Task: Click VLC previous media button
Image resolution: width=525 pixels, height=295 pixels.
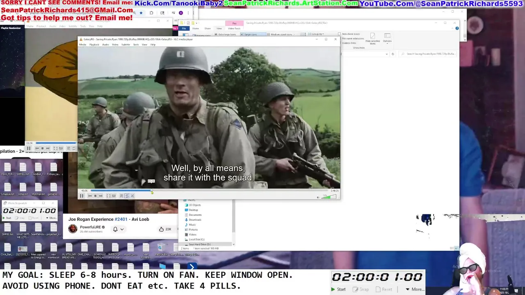Action: [x=90, y=196]
